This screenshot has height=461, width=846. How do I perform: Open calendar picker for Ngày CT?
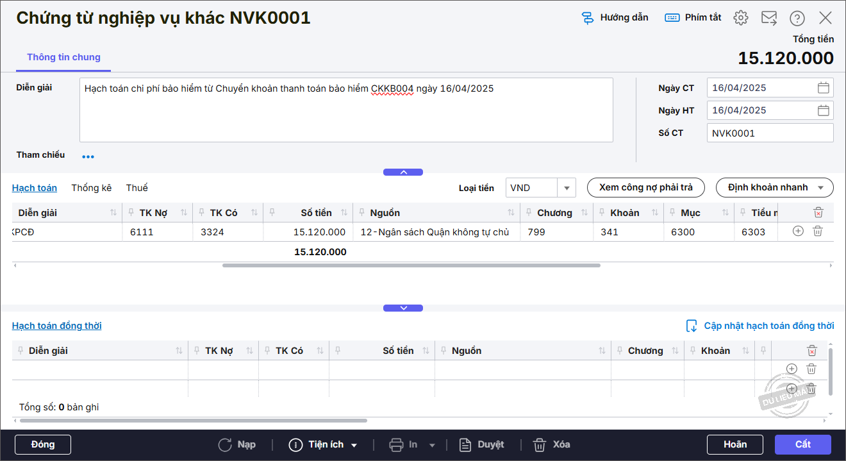click(x=824, y=88)
